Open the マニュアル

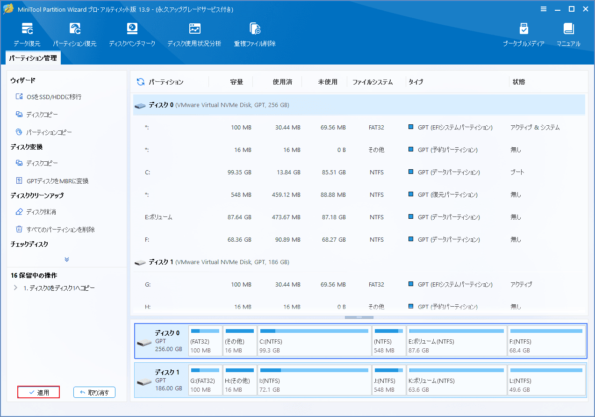[x=568, y=35]
